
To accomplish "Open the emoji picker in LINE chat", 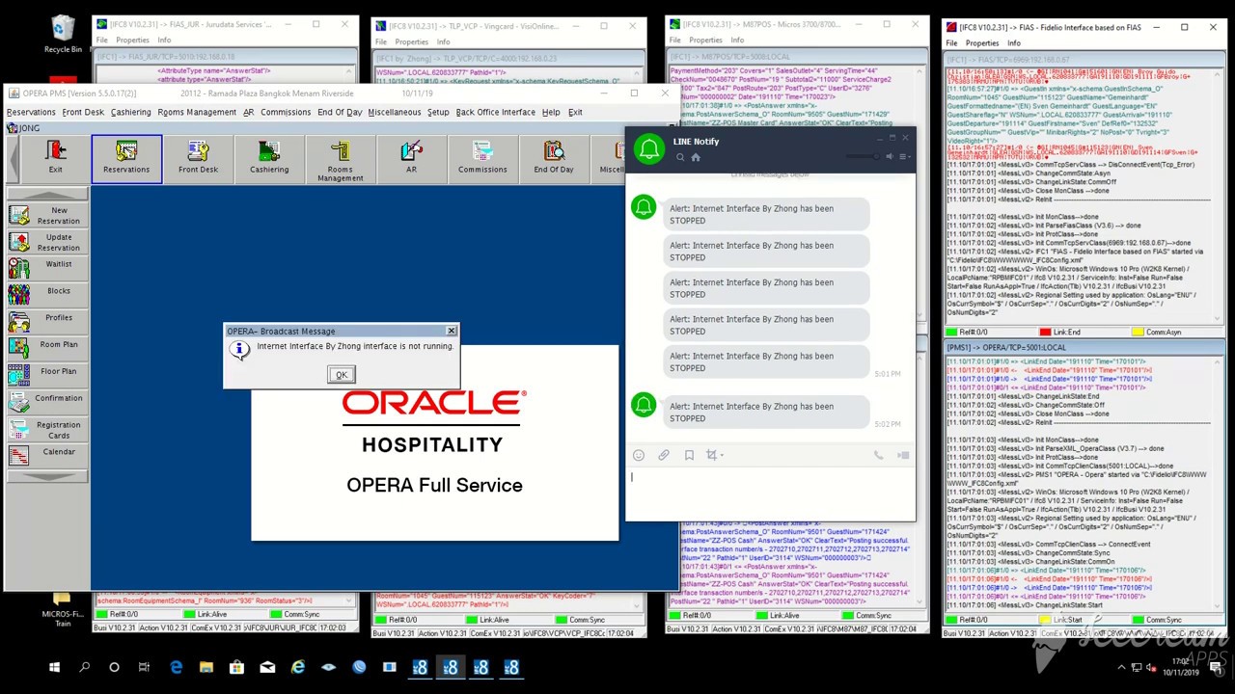I will tap(639, 455).
